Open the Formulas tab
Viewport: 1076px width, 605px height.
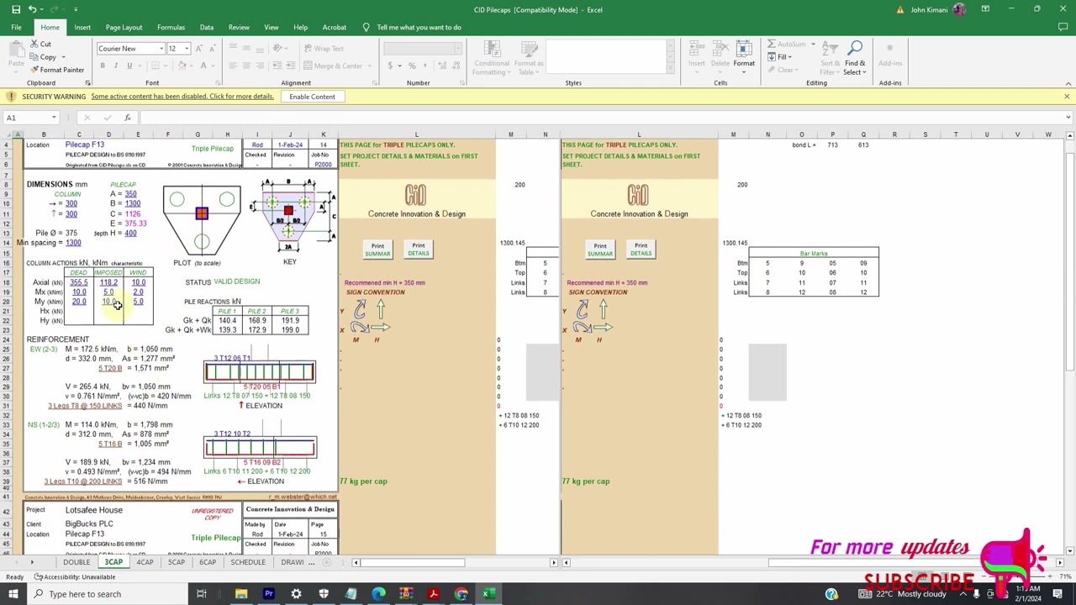[x=171, y=27]
